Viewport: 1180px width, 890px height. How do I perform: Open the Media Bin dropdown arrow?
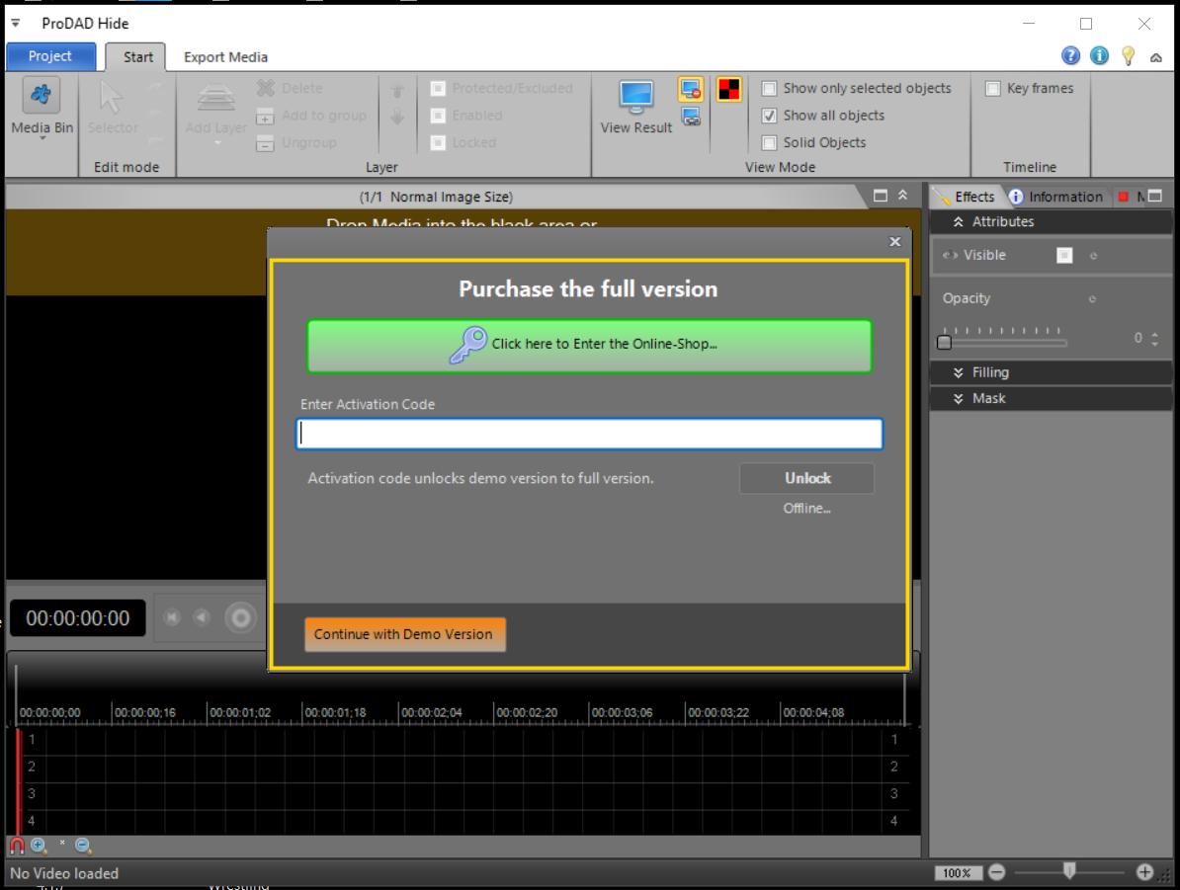click(42, 139)
